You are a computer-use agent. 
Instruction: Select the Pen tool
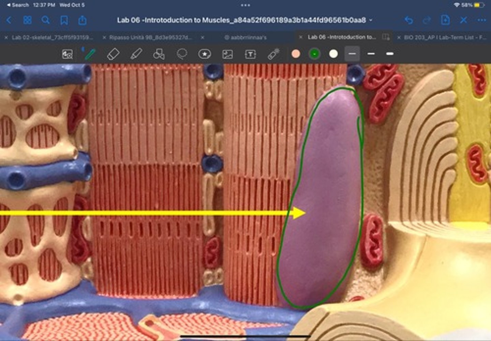[90, 54]
